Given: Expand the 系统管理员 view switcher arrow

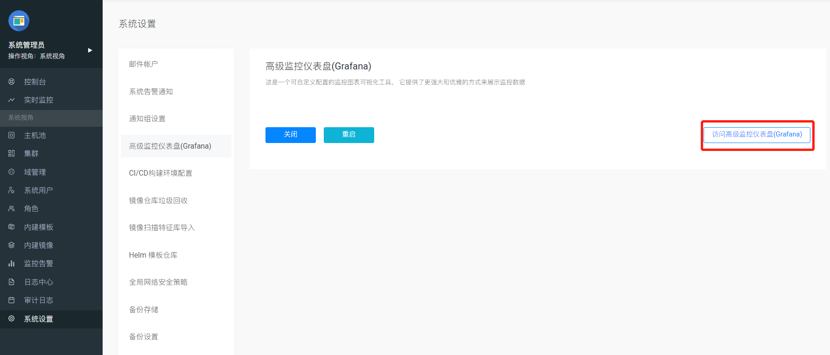Looking at the screenshot, I should 90,50.
